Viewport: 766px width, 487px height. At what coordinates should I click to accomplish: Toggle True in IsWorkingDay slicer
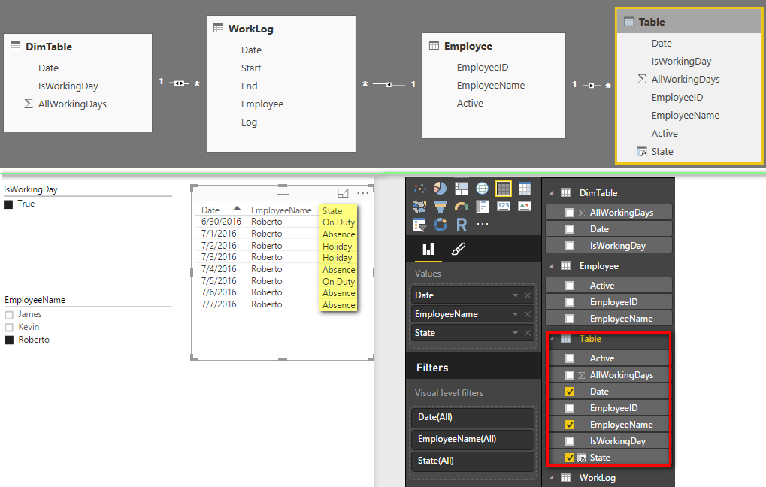8,204
